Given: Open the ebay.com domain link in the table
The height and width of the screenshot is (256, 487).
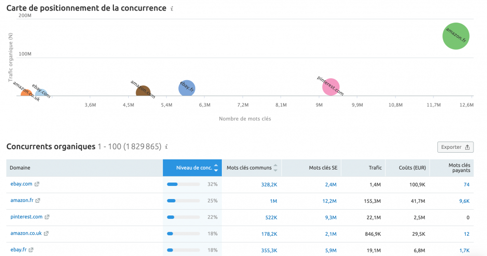Looking at the screenshot, I should point(21,184).
